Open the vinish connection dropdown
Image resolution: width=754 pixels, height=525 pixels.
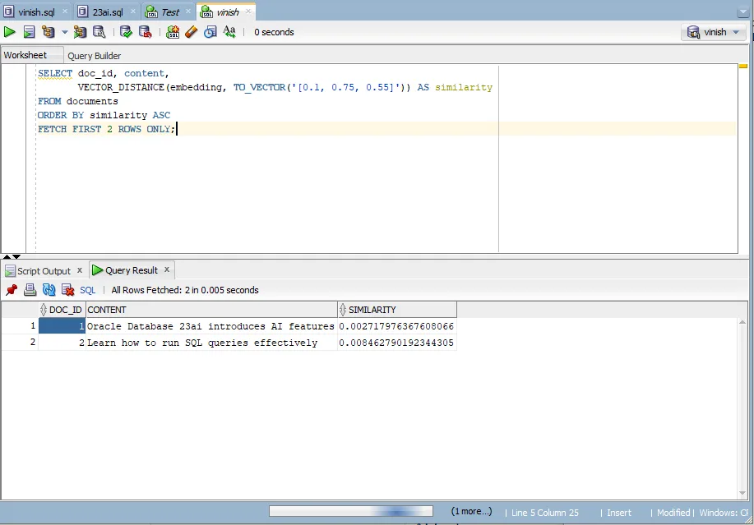pyautogui.click(x=714, y=32)
